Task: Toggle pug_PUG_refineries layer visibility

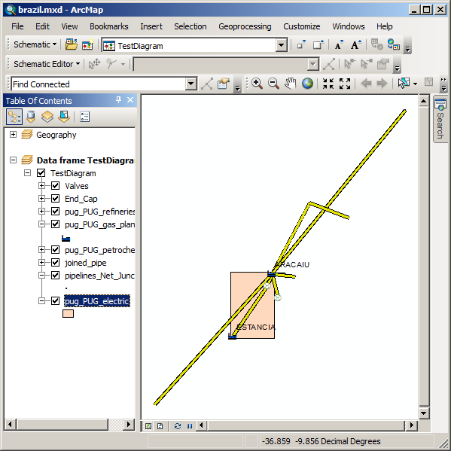Action: pos(55,211)
